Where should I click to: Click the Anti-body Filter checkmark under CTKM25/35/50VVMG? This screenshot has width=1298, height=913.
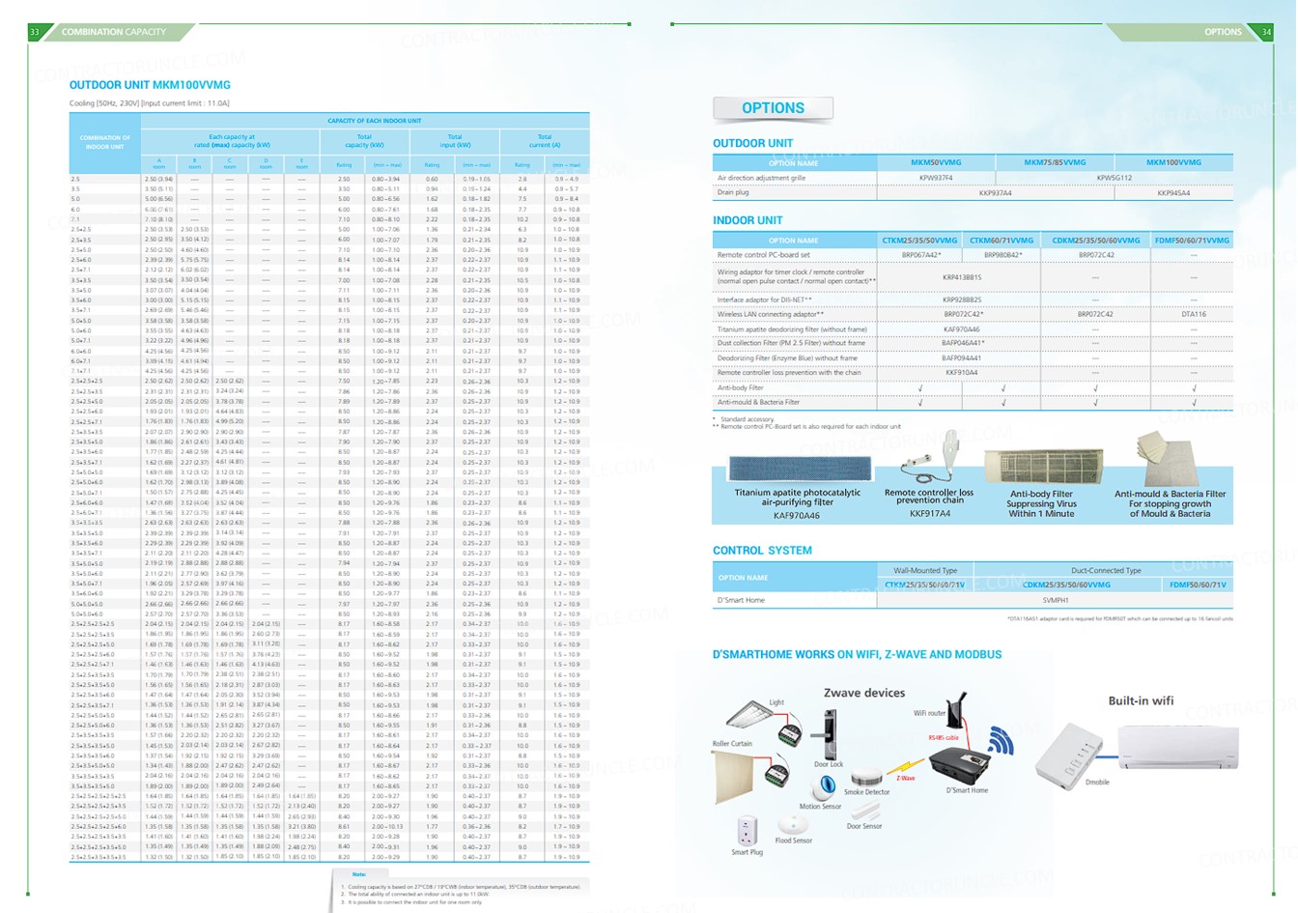(919, 387)
